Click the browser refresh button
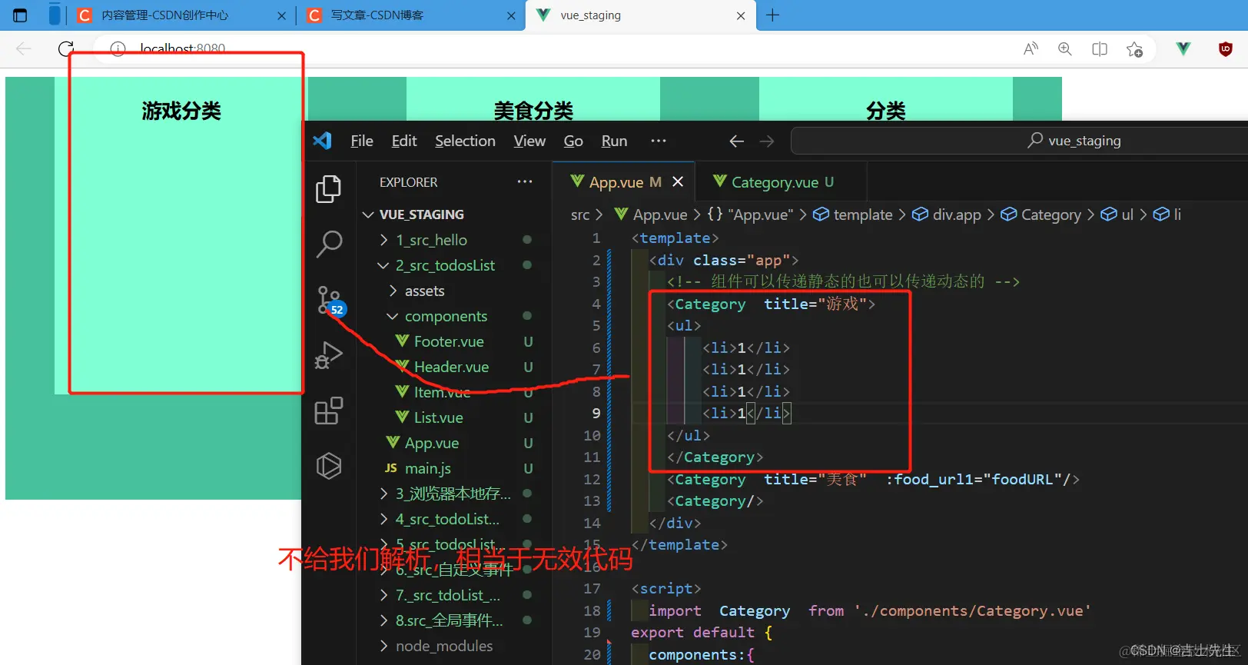 (x=66, y=48)
